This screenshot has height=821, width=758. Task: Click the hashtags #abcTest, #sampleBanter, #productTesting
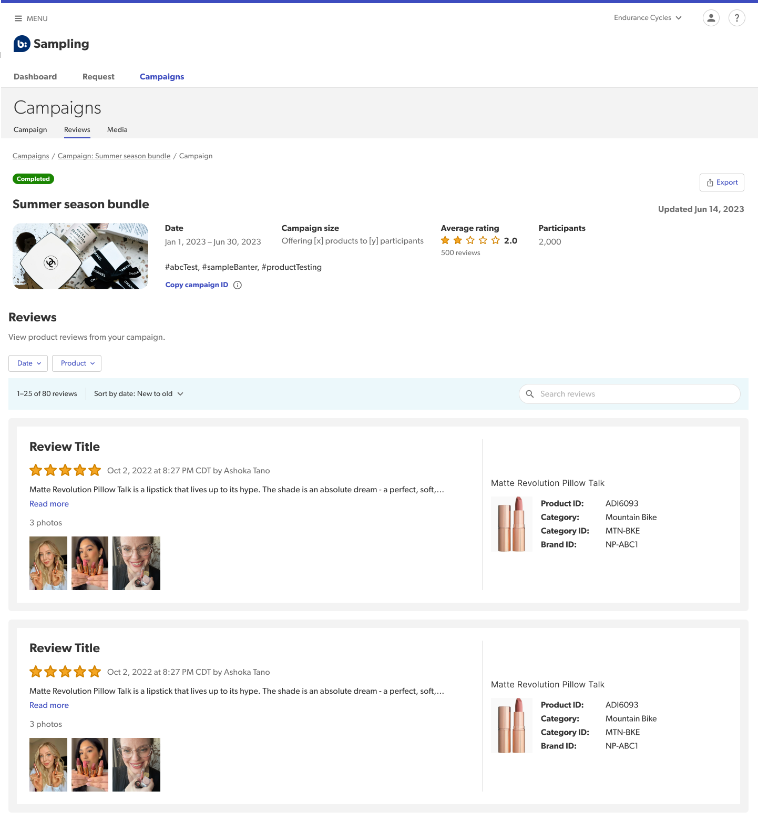pyautogui.click(x=243, y=267)
